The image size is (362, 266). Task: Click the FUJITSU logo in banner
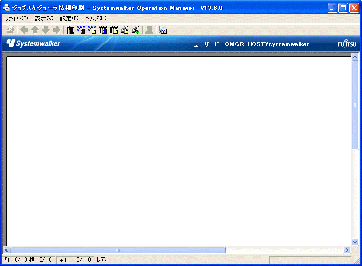pyautogui.click(x=347, y=43)
